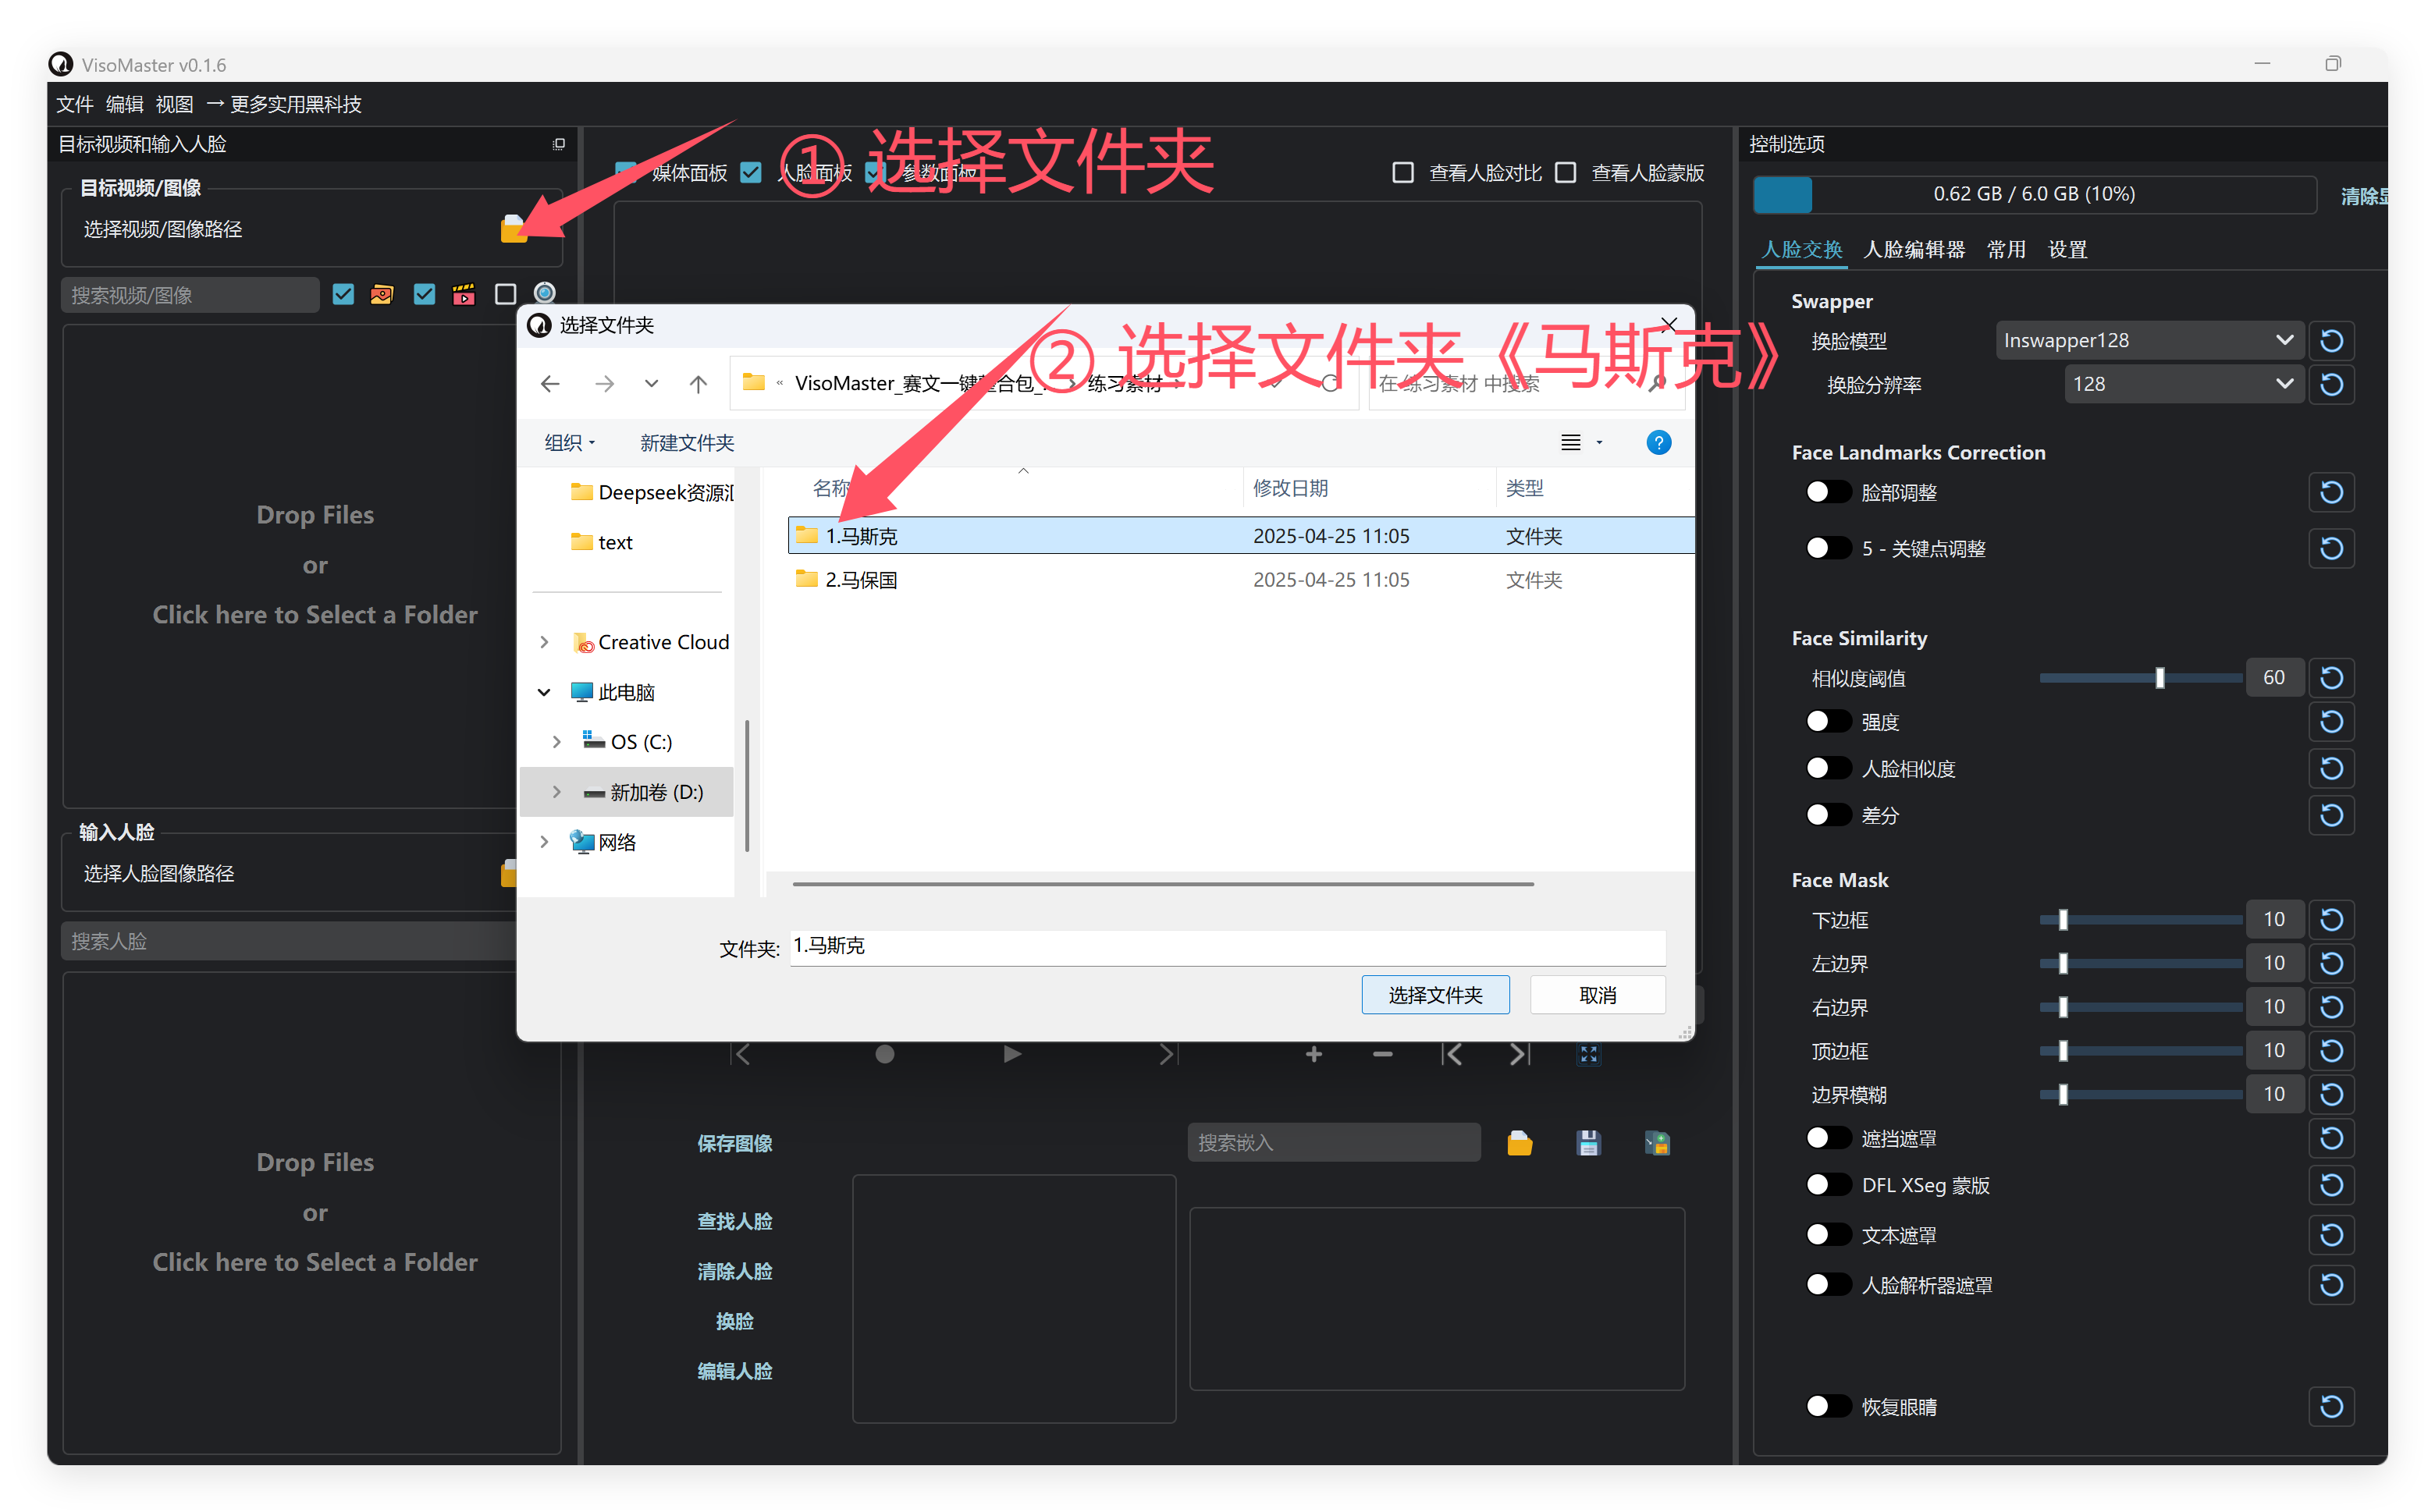Image resolution: width=2435 pixels, height=1512 pixels.
Task: Expand the OS (C:) drive node
Action: click(x=557, y=742)
